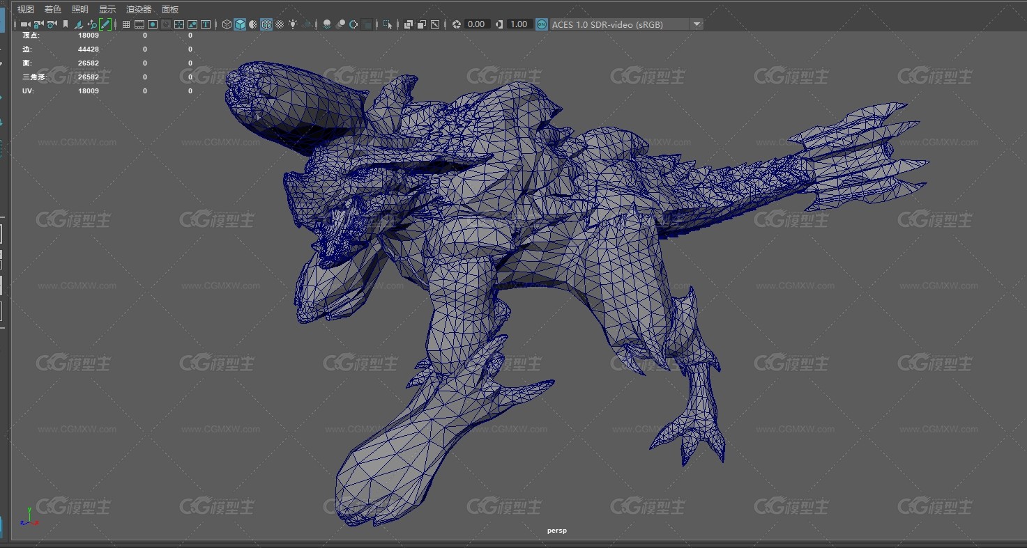
Task: Activate the 2D Pan/Zoom icon
Action: tap(92, 24)
